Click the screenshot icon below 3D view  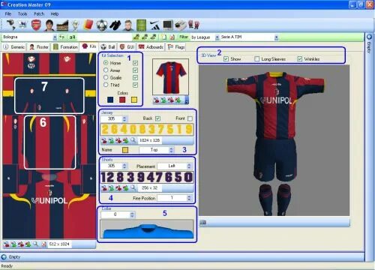pos(203,222)
